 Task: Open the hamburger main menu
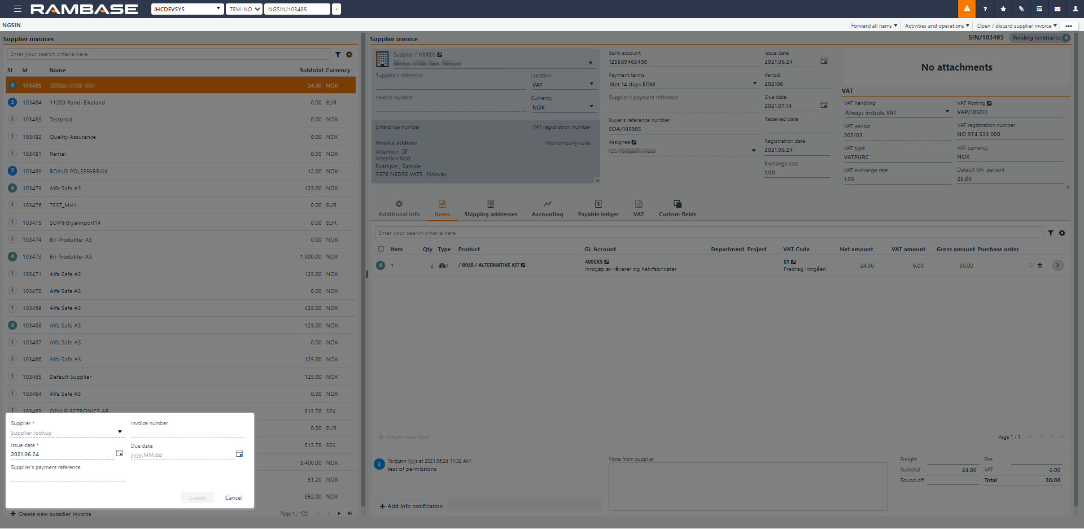click(18, 9)
